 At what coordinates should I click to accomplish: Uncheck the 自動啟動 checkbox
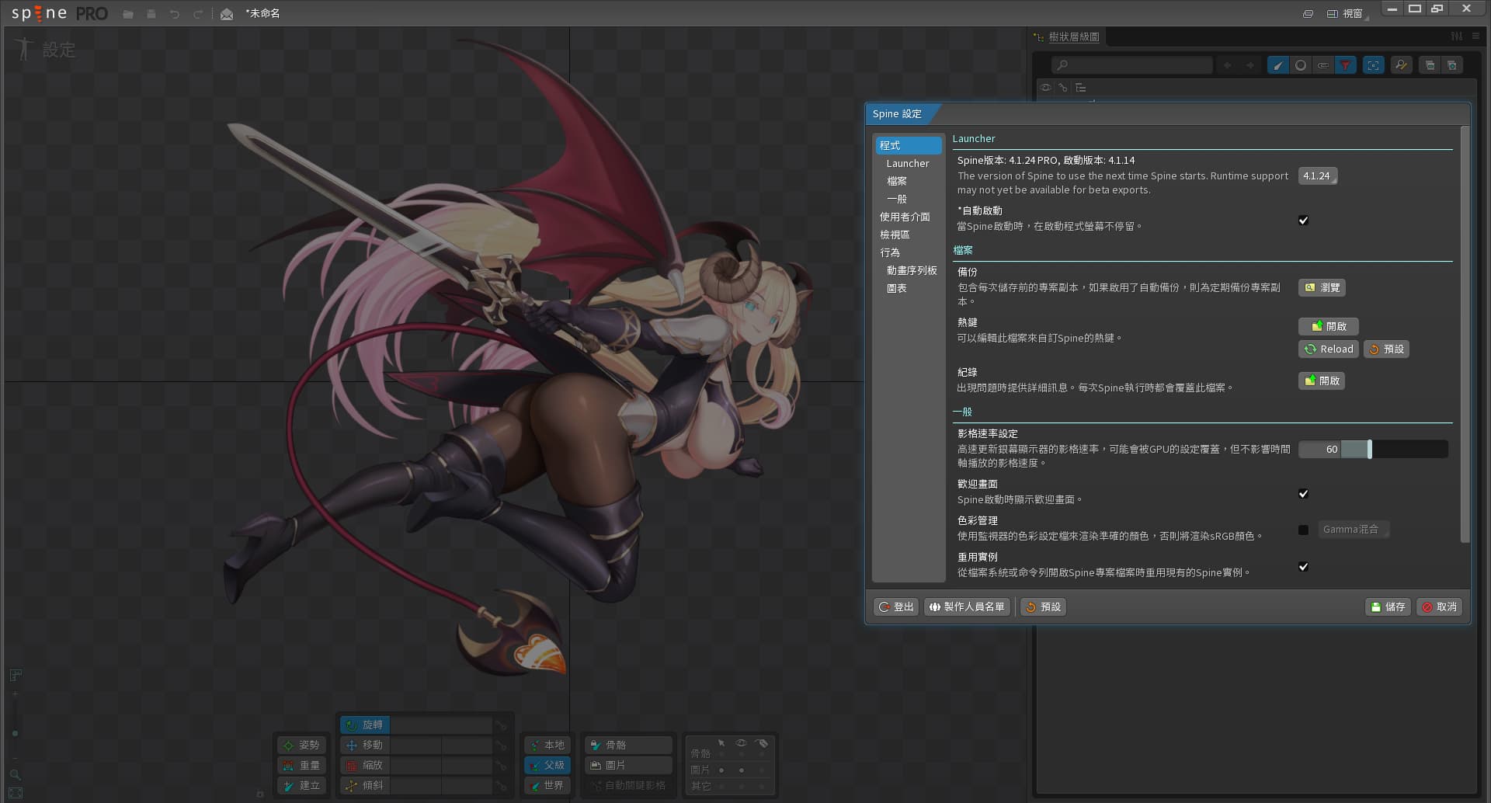pyautogui.click(x=1303, y=221)
